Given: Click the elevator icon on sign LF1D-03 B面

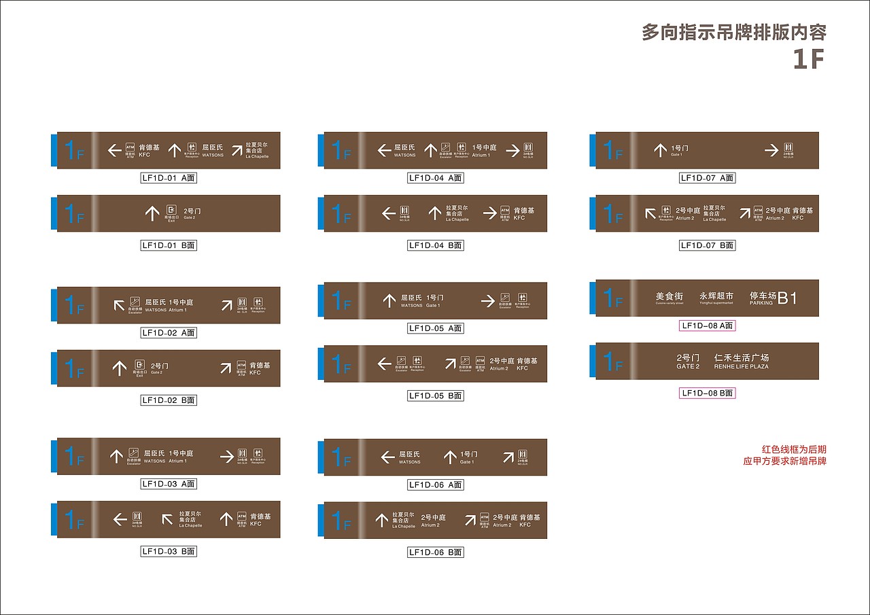Looking at the screenshot, I should coord(137,516).
